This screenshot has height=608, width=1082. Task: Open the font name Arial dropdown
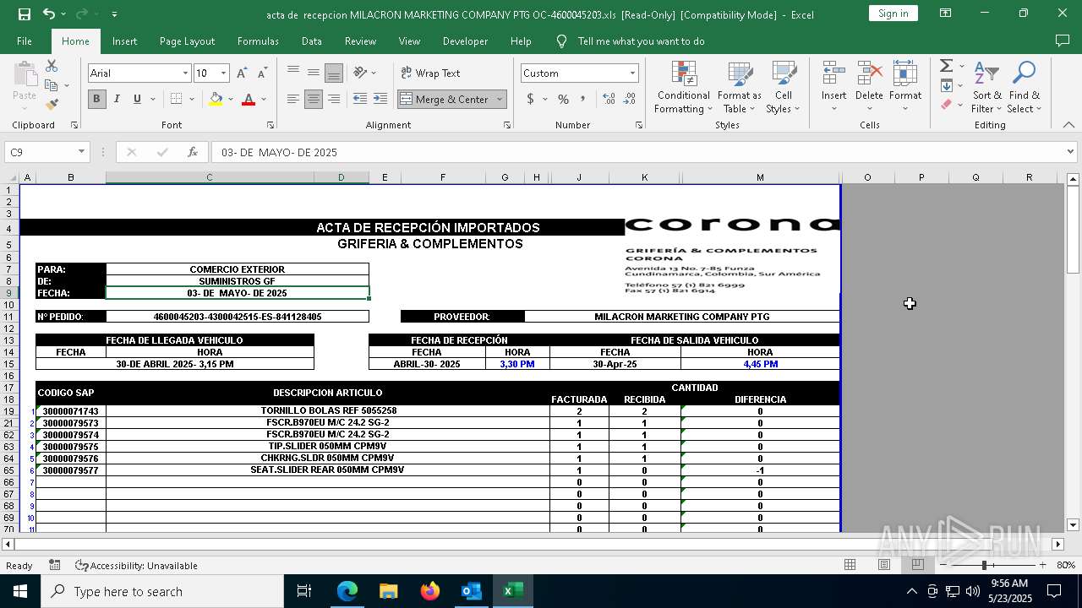click(x=185, y=73)
